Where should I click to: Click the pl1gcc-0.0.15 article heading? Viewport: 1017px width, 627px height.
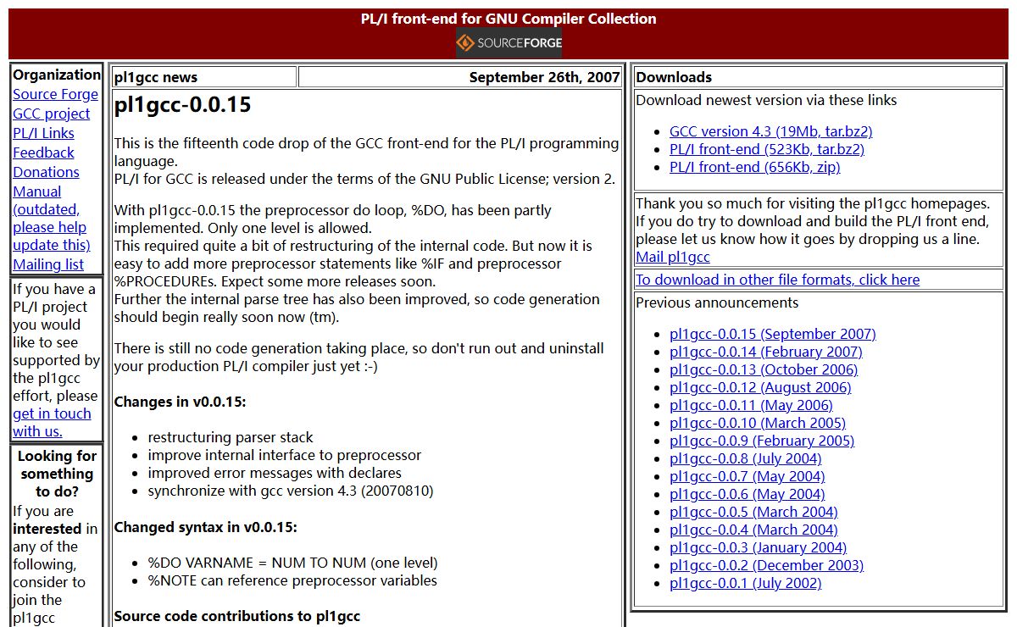[x=183, y=105]
